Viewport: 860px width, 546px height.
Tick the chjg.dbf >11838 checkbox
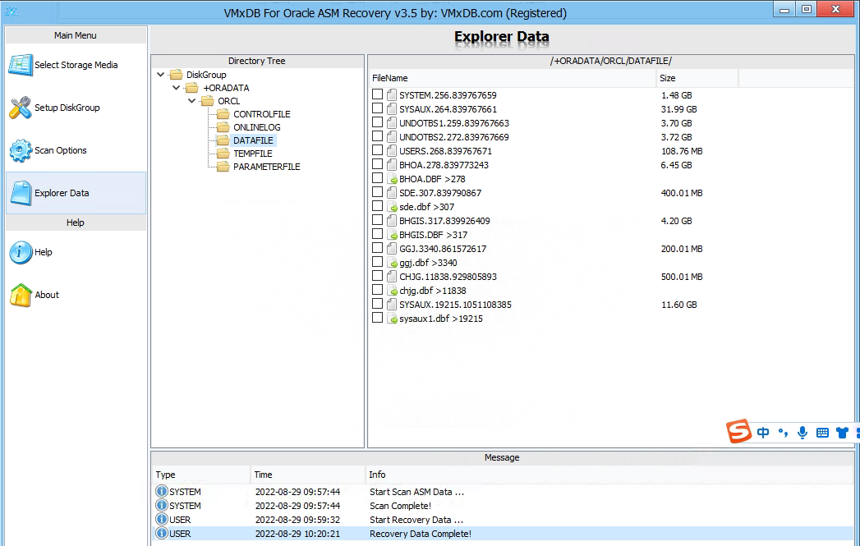coord(377,290)
